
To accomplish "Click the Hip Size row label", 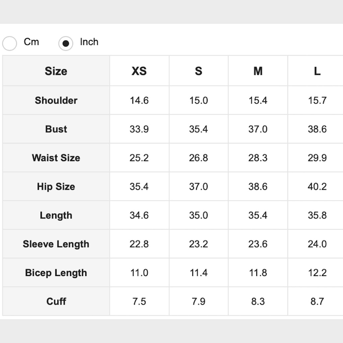I will click(x=56, y=187).
